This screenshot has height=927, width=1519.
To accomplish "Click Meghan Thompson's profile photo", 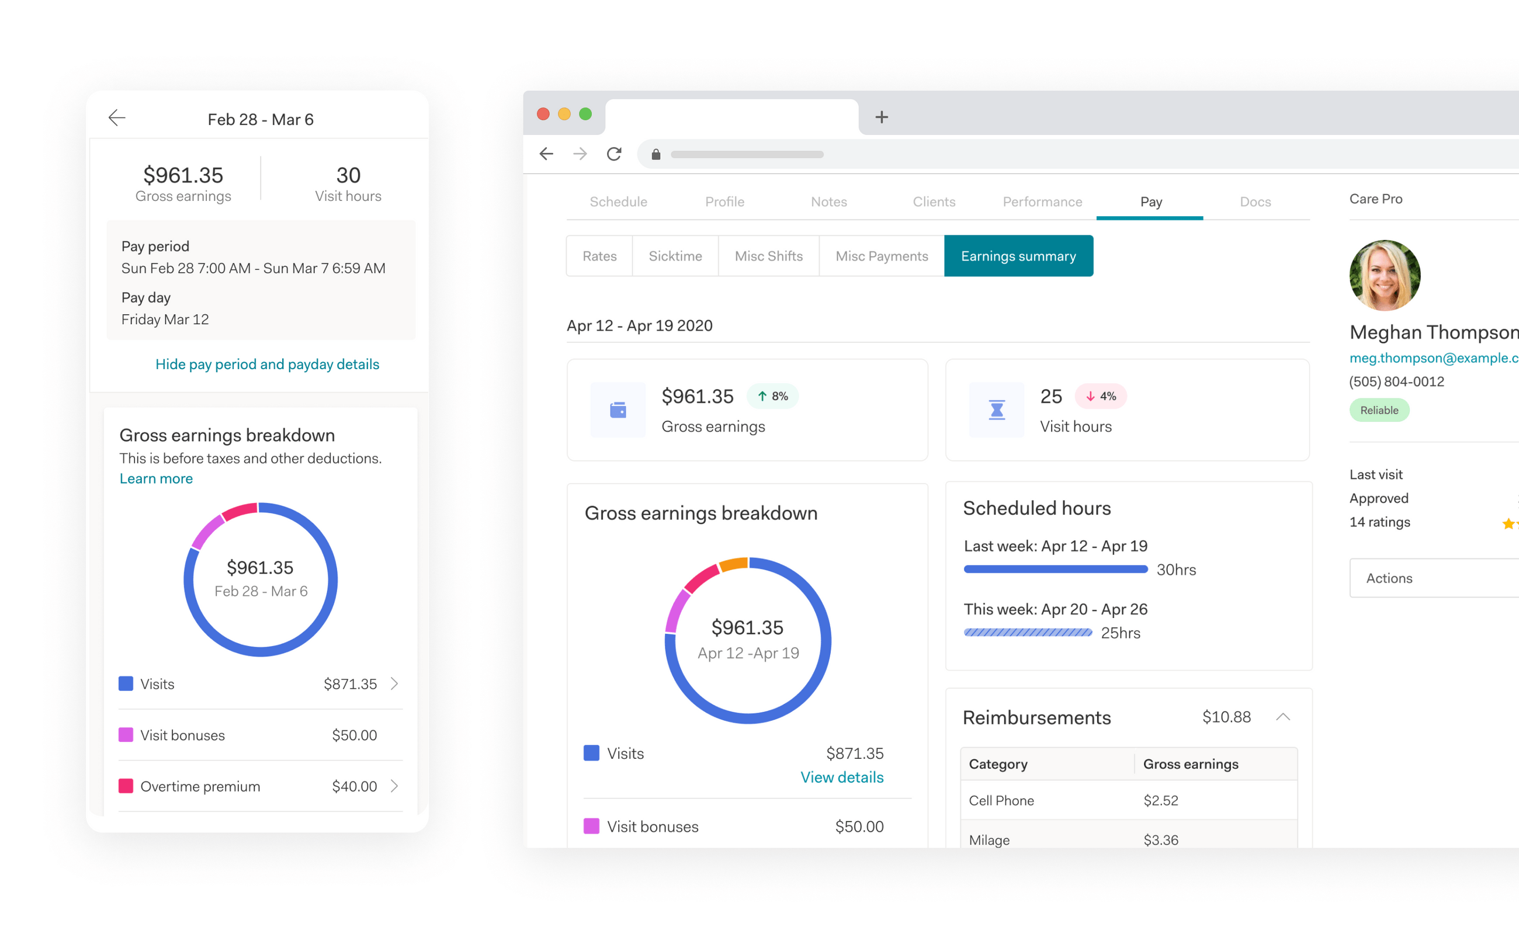I will coord(1385,276).
